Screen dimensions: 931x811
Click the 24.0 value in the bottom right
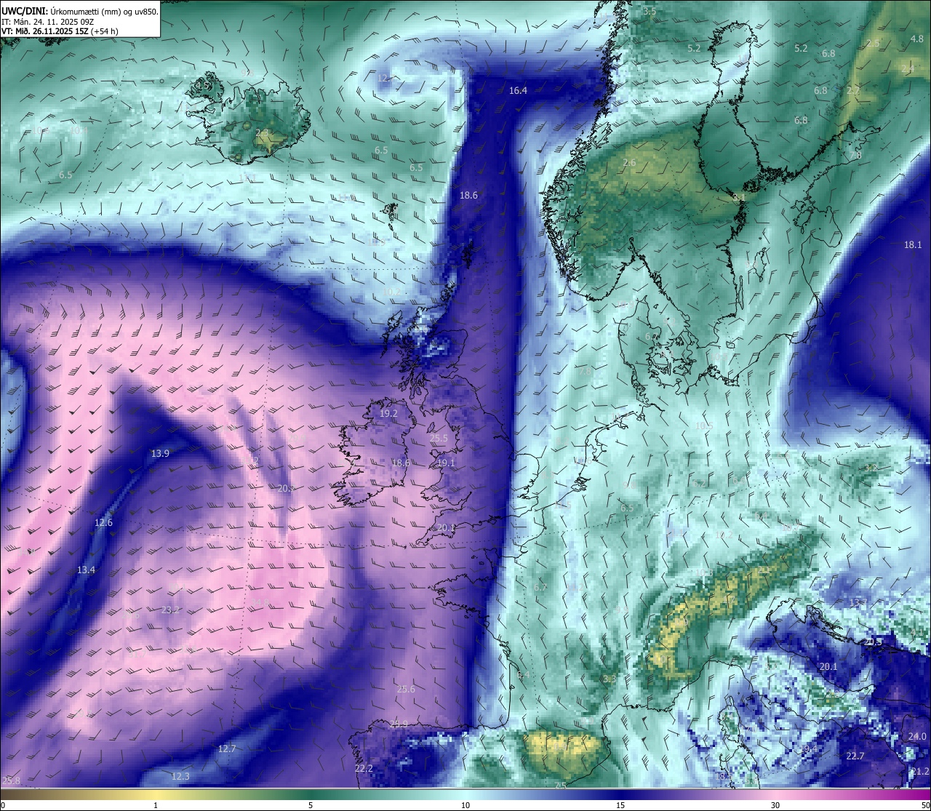point(917,736)
